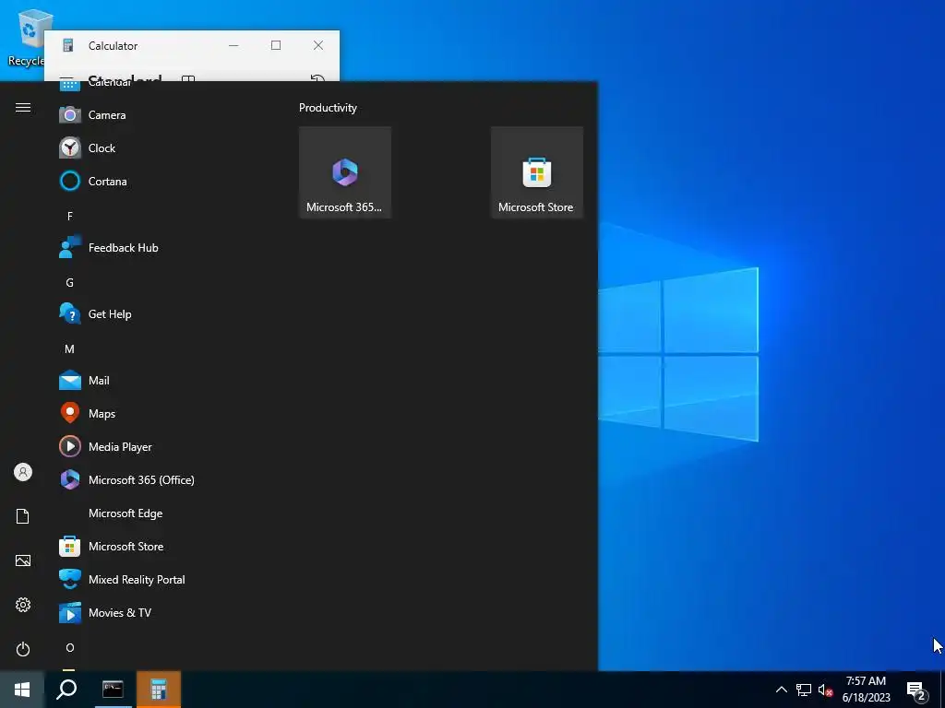Viewport: 945px width, 708px height.
Task: Minimize the Calculator window
Action: 233,45
